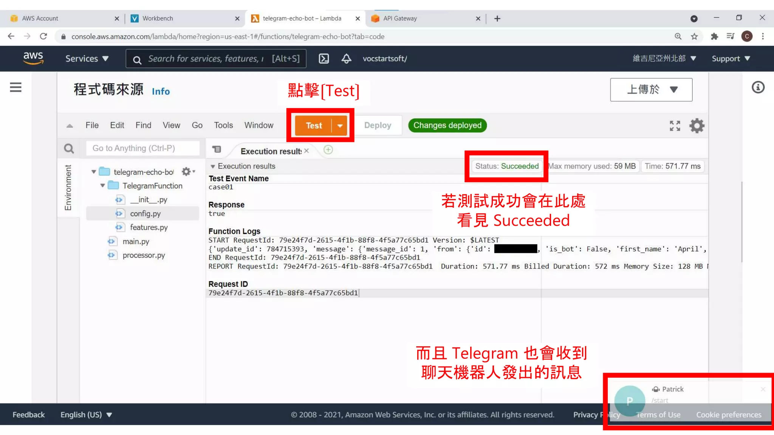774x435 pixels.
Task: Click the Request ID value text
Action: 283,293
